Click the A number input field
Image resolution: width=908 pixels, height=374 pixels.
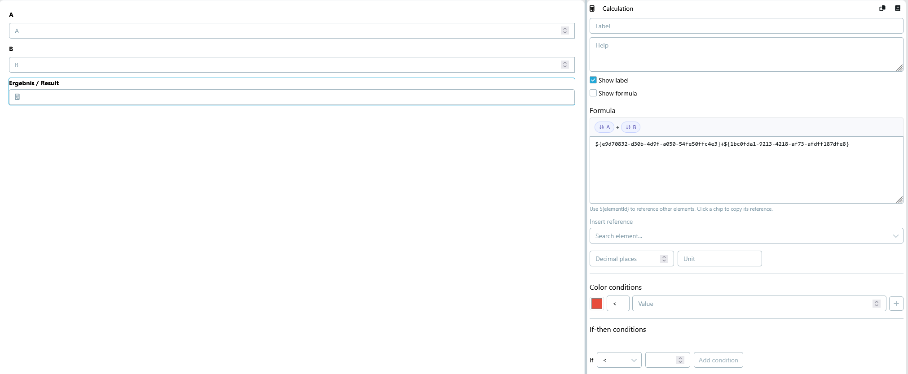292,30
